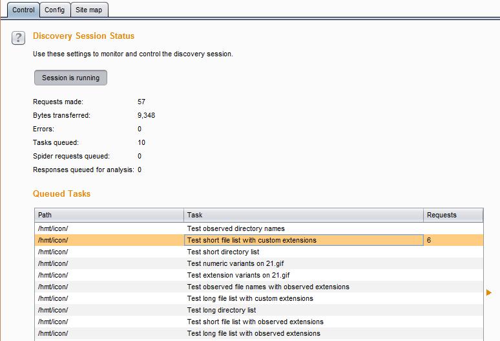Viewport: 500px width, 341px height.
Task: Sort table by Path column header
Action: [109, 215]
